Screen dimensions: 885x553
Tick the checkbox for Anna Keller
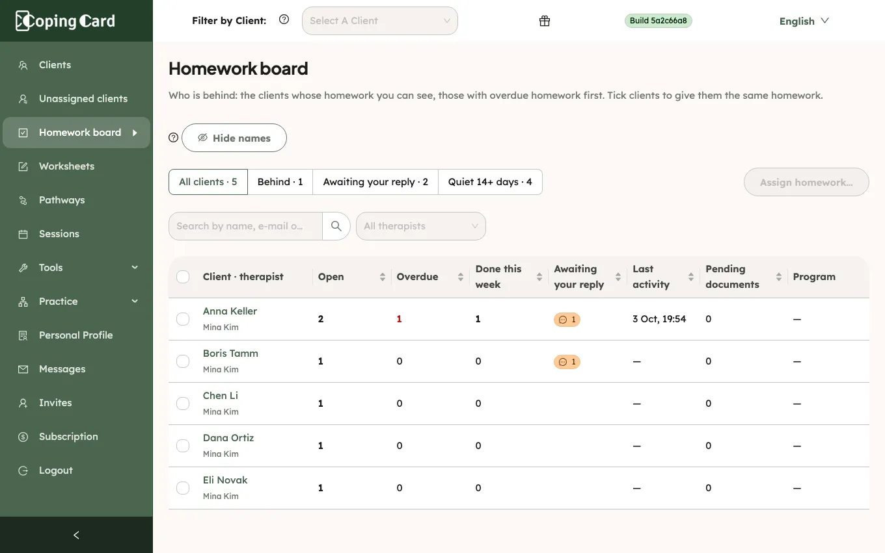[183, 319]
